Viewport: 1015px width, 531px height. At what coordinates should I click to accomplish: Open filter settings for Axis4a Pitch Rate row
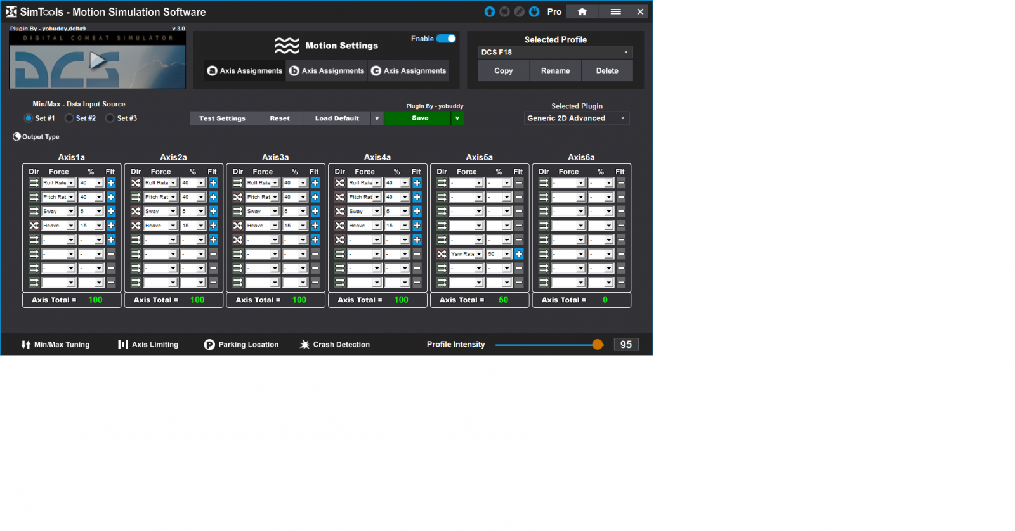(417, 197)
